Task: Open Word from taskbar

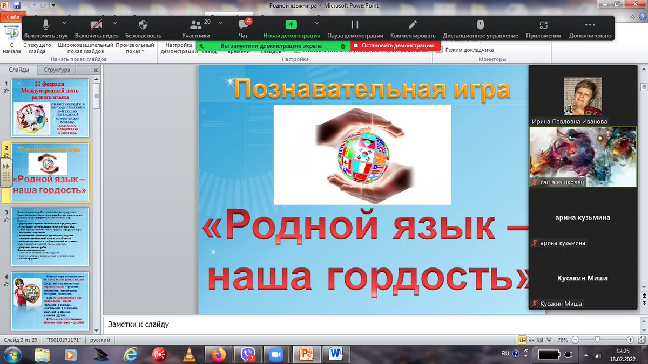Action: point(336,354)
